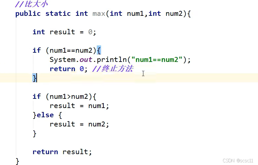Image resolution: width=258 pixels, height=165 pixels.
Task: Click the method name max
Action: (x=99, y=14)
